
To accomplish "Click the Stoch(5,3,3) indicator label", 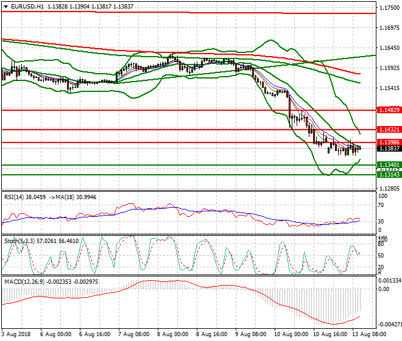I will 17,241.
